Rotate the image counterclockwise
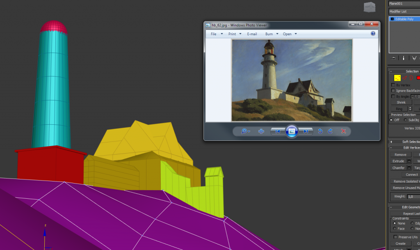The image size is (420, 250). 320,131
